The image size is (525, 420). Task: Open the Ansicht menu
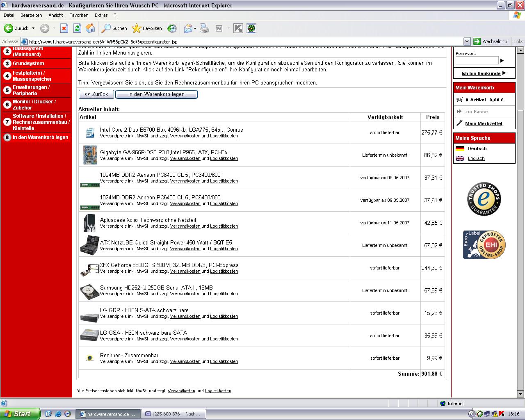pyautogui.click(x=56, y=15)
